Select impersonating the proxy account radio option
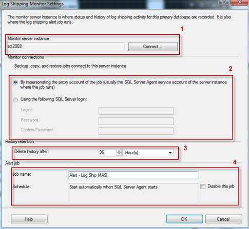This screenshot has height=229, width=249. click(x=15, y=82)
